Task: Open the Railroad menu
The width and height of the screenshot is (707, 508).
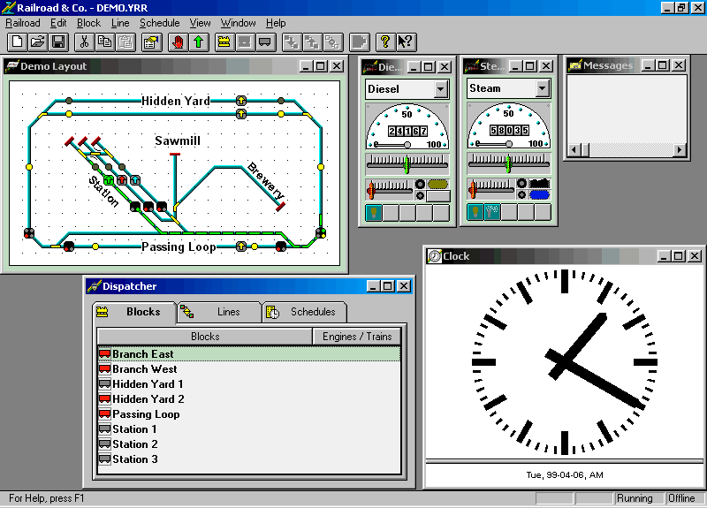Action: click(23, 23)
